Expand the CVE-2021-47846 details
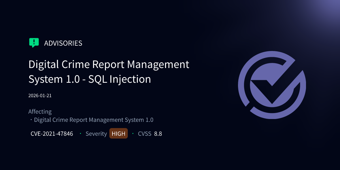The height and width of the screenshot is (170, 340). (x=52, y=133)
